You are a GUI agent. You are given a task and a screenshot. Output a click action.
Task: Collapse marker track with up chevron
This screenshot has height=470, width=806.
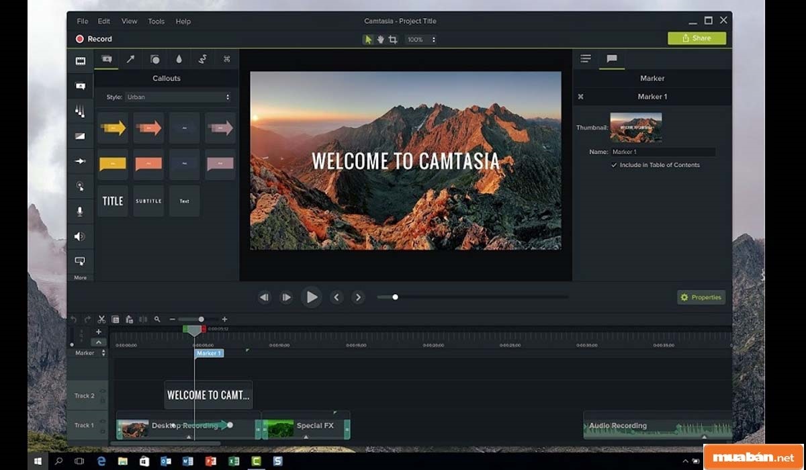coord(99,342)
